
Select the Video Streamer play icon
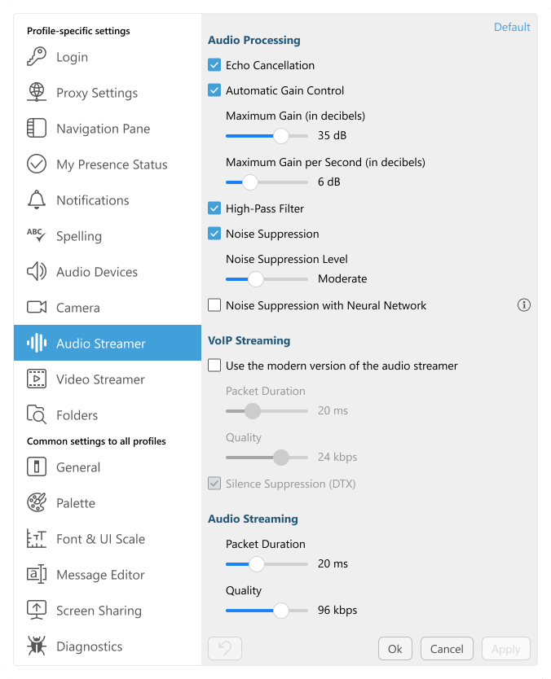37,379
